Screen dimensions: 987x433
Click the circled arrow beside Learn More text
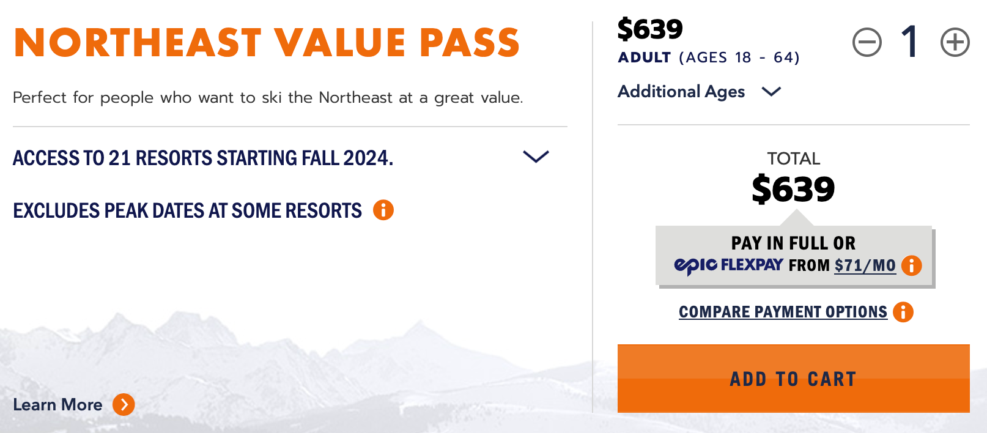coord(124,404)
